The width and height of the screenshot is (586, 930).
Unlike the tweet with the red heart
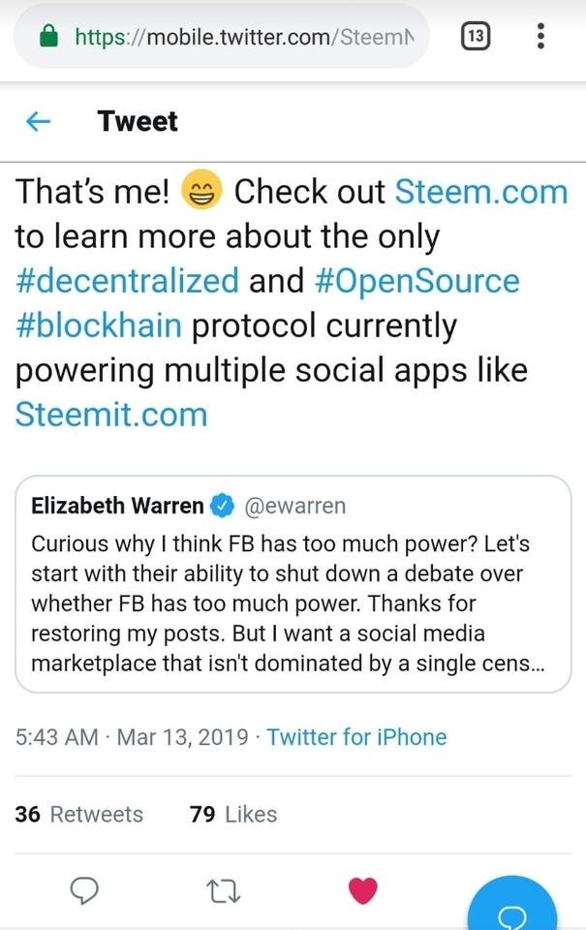[363, 890]
